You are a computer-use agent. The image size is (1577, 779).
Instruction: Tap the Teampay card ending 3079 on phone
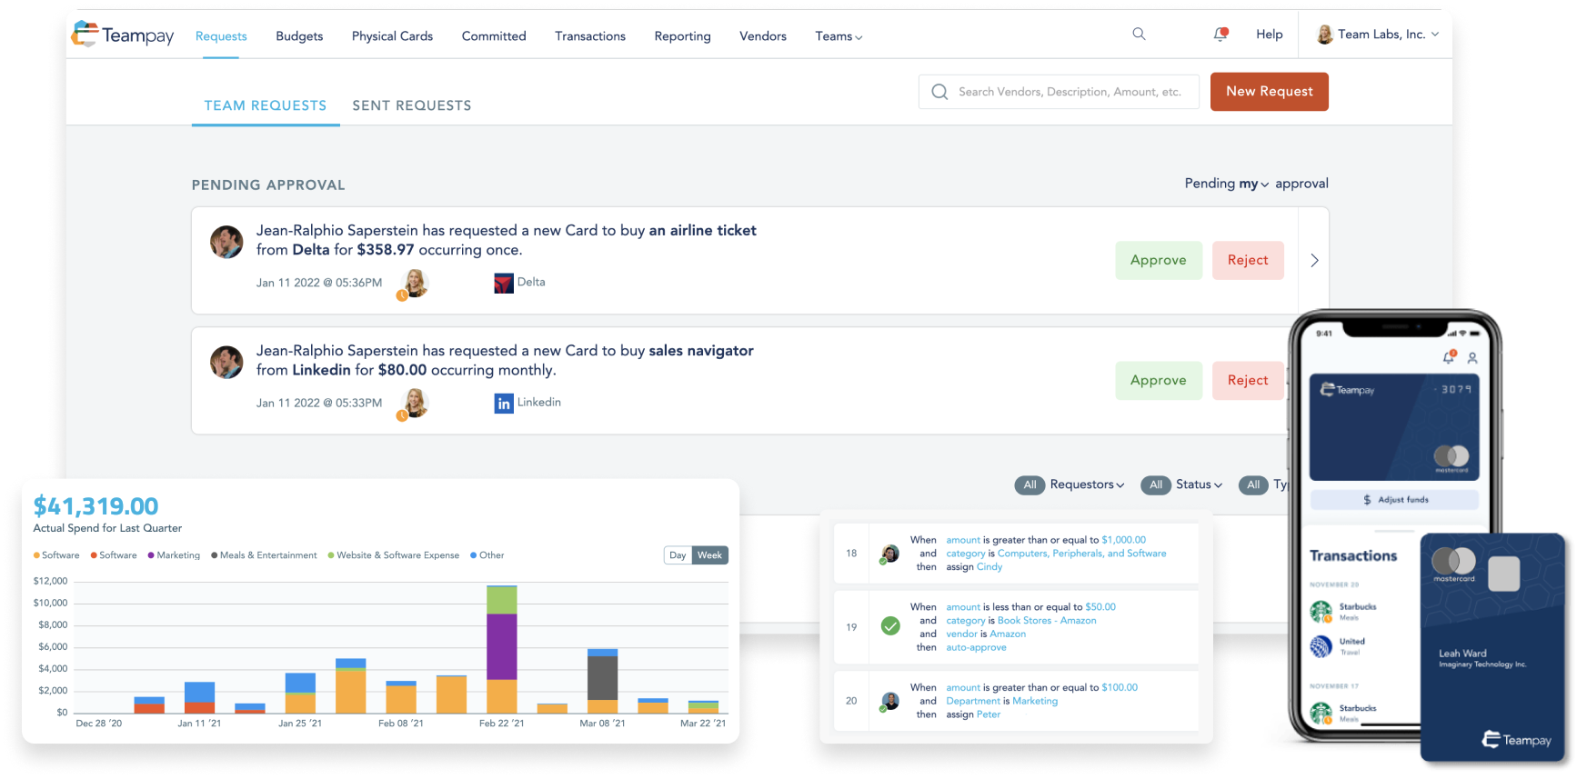point(1394,427)
